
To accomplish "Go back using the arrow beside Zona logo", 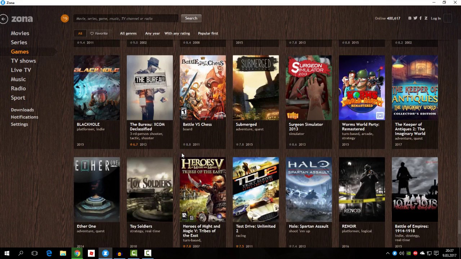I will pyautogui.click(x=4, y=19).
